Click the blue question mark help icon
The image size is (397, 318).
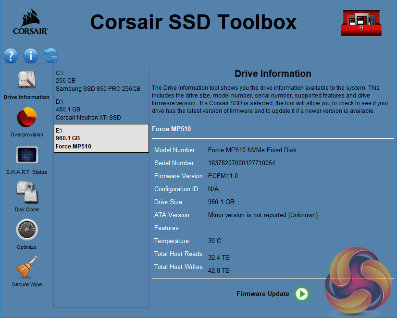coord(11,56)
